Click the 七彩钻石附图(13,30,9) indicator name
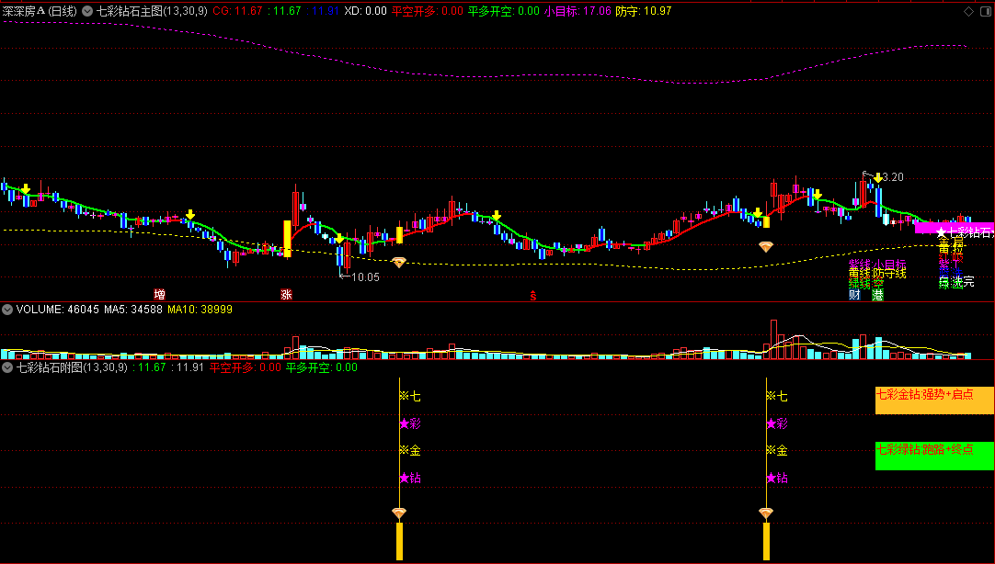 click(x=72, y=367)
